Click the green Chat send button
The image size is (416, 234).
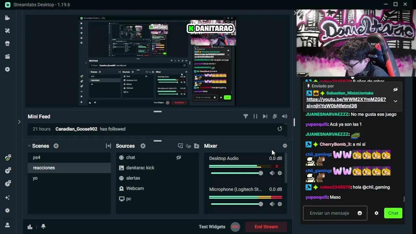[393, 213]
